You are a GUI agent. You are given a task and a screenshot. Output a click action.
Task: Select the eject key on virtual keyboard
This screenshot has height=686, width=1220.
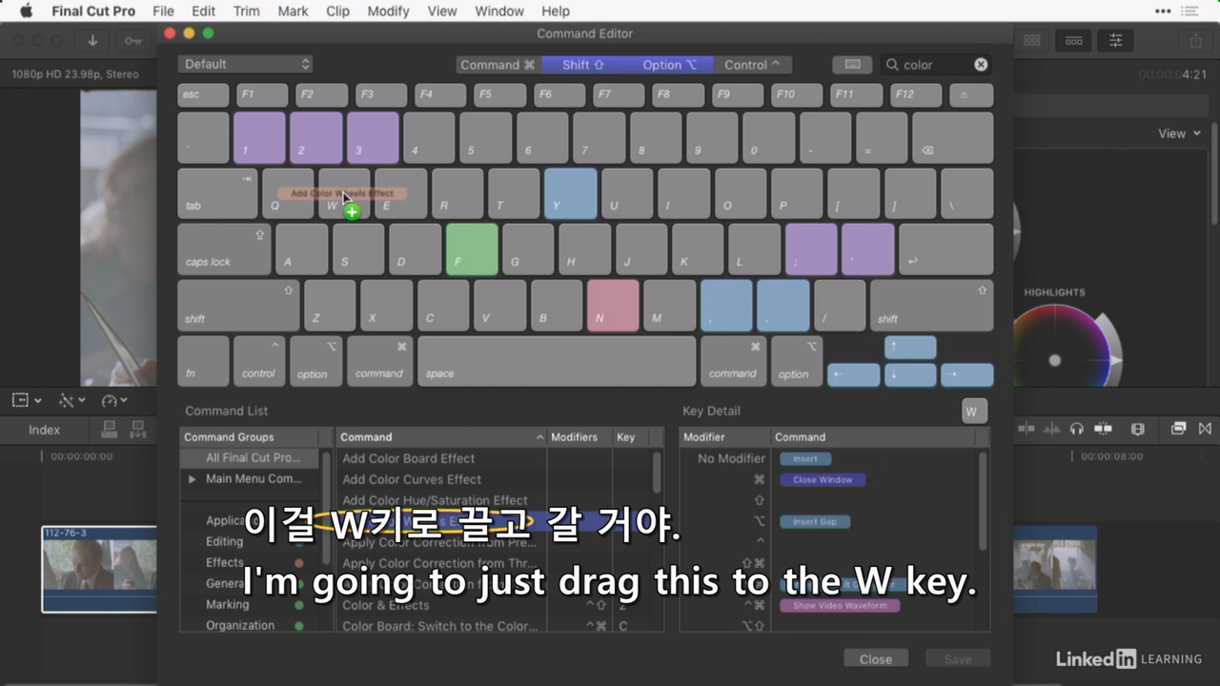tap(970, 94)
